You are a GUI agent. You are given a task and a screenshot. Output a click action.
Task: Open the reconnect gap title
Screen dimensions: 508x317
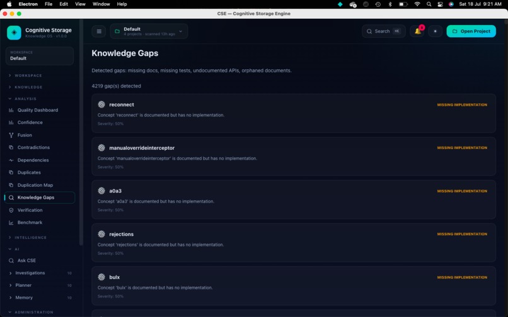[x=122, y=105]
